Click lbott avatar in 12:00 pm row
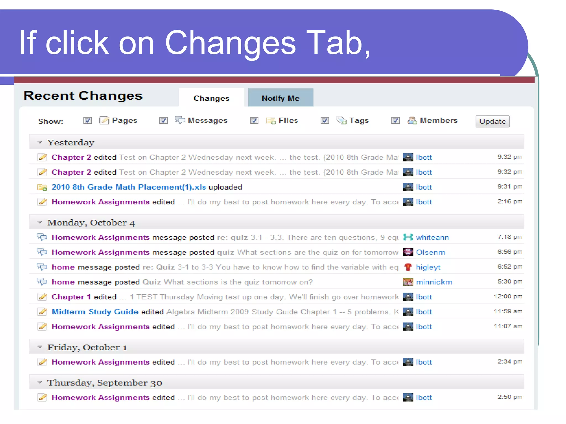 point(408,297)
